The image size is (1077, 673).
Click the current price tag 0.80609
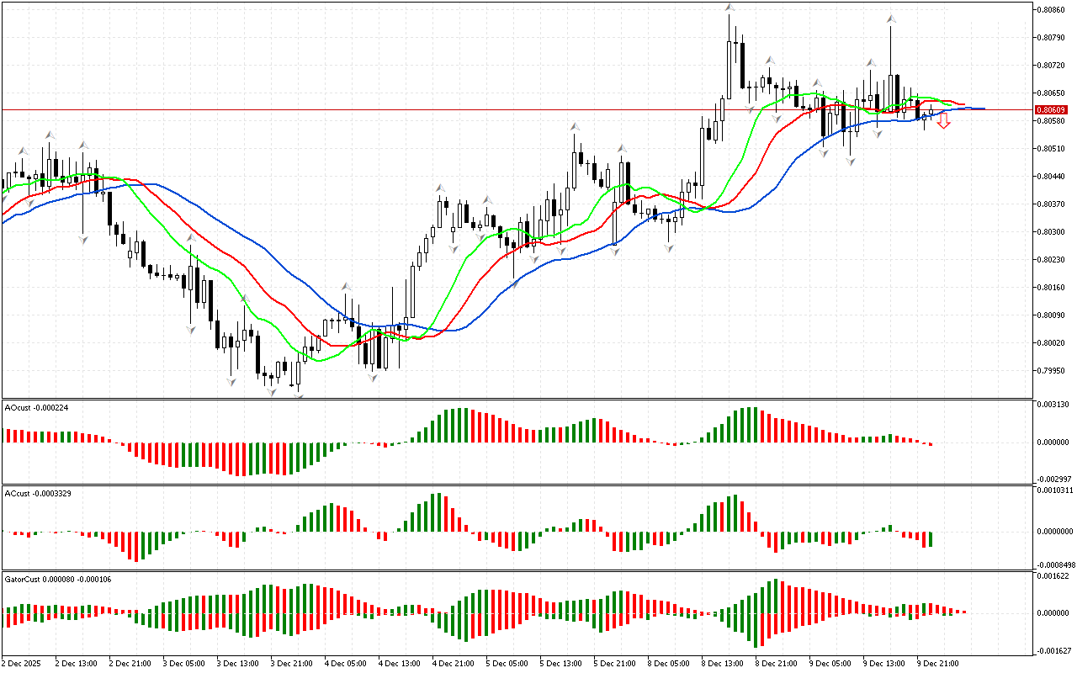pyautogui.click(x=1051, y=110)
